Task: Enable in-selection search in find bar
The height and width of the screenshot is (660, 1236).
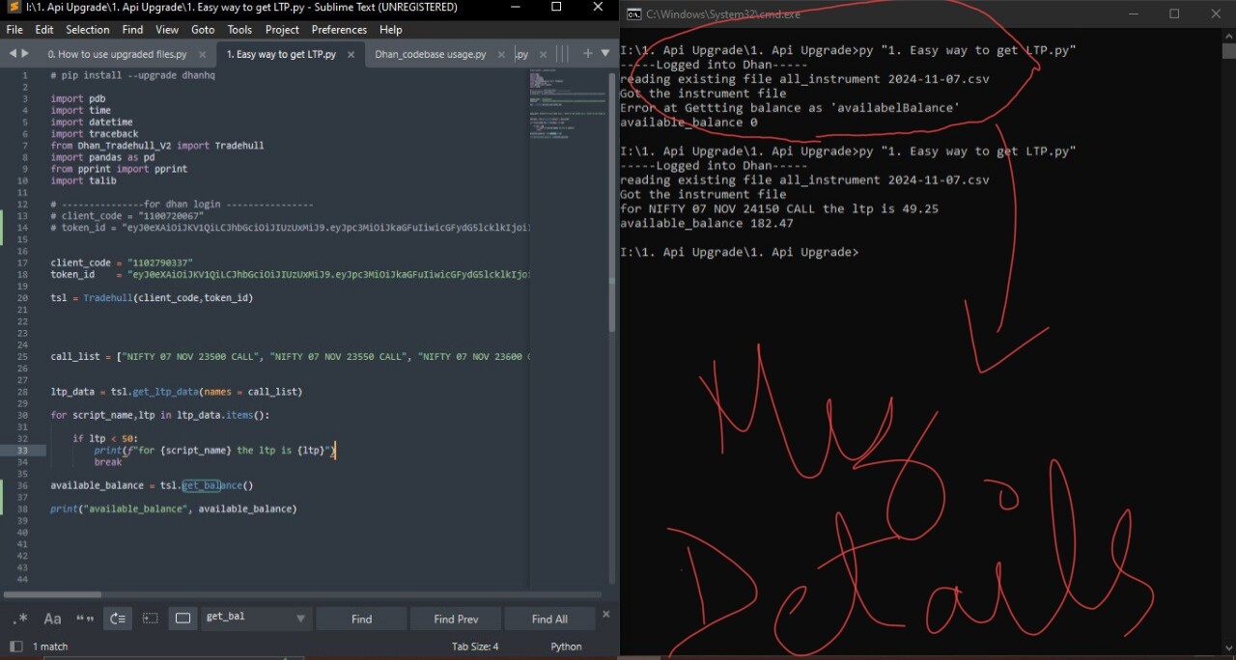Action: (x=150, y=618)
